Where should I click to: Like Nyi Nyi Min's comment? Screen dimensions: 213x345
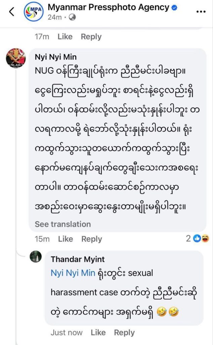pos(65,239)
